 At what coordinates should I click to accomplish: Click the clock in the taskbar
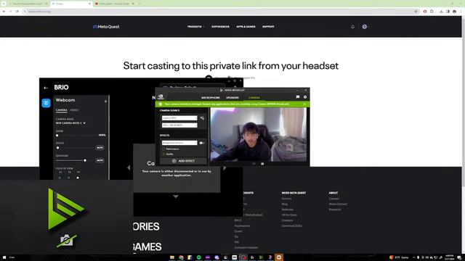point(449,257)
